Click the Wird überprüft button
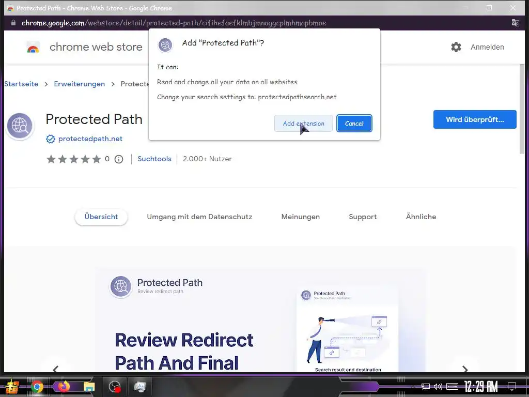 [x=475, y=119]
